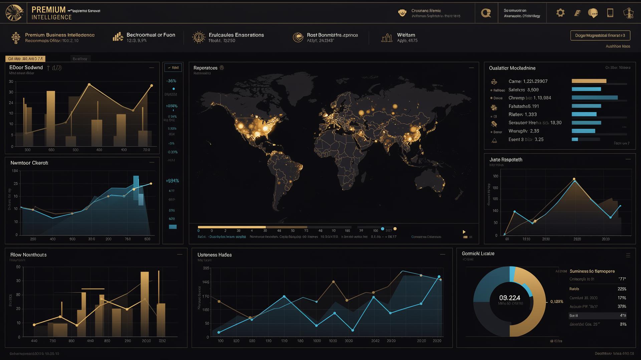Click the Rsbls 22% row
Image resolution: width=641 pixels, height=360 pixels.
pos(598,289)
